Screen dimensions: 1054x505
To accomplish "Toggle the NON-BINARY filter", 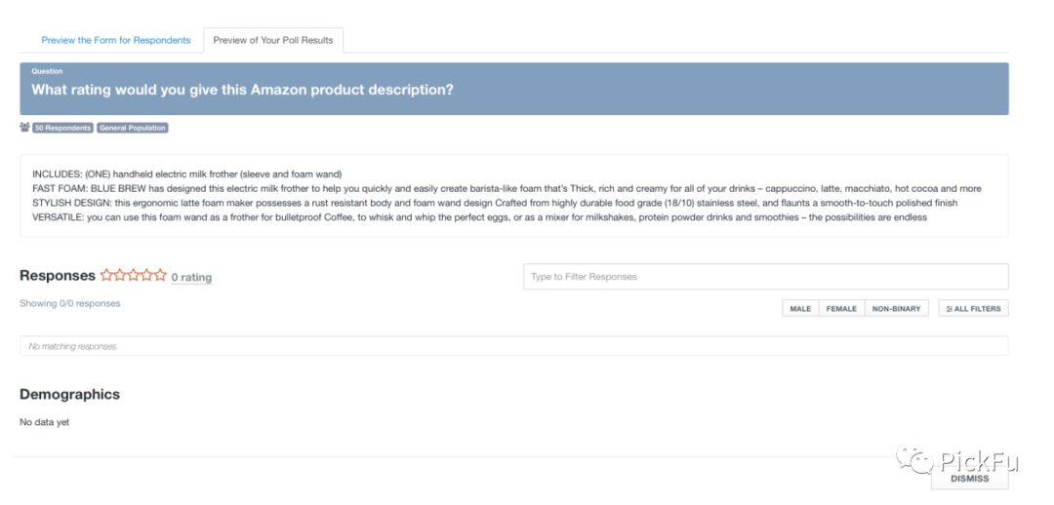I will coord(897,309).
